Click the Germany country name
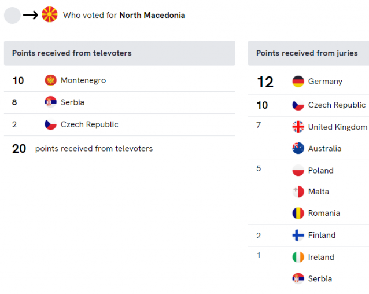Viewport: 369px width, 294px height. (325, 82)
